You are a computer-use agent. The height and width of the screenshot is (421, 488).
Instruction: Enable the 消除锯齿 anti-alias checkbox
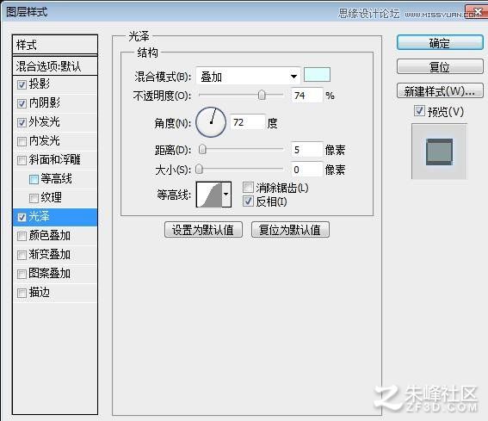(248, 188)
